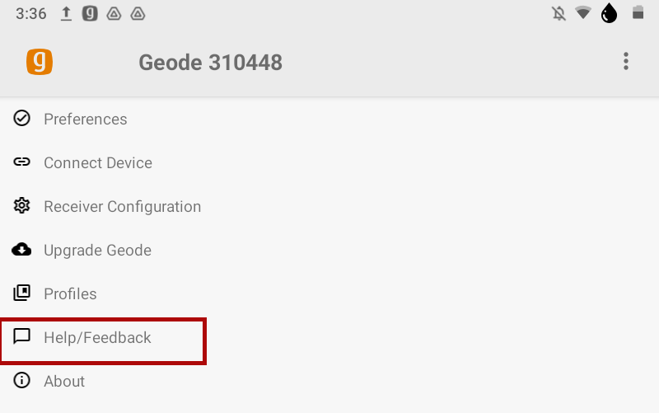Tap the orange Geode app logo

(x=40, y=62)
